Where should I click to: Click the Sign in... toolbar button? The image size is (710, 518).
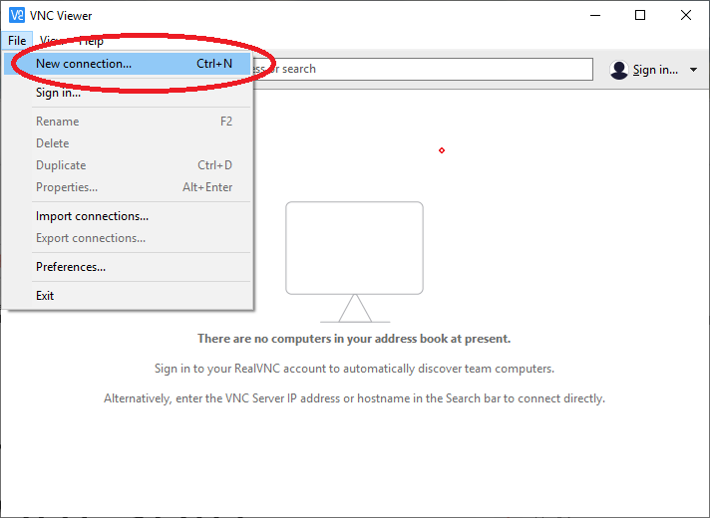pos(655,70)
